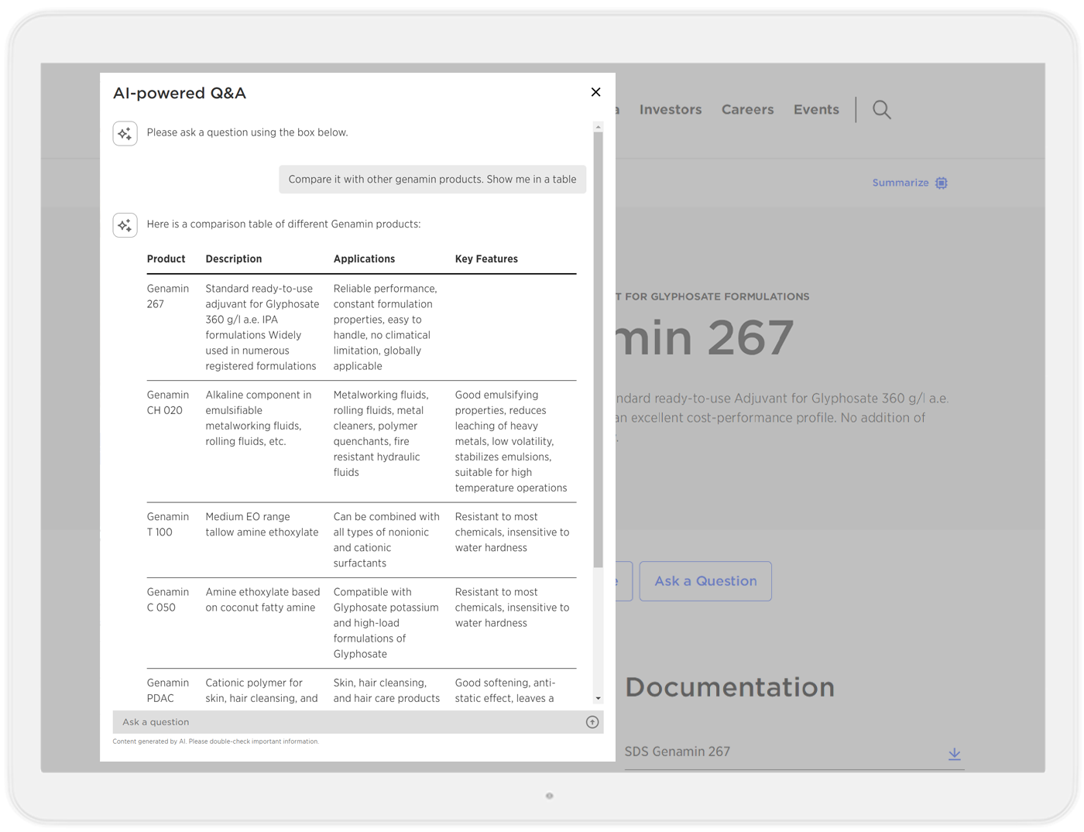The width and height of the screenshot is (1084, 832).
Task: Click the 'Description' column header
Action: tap(234, 259)
